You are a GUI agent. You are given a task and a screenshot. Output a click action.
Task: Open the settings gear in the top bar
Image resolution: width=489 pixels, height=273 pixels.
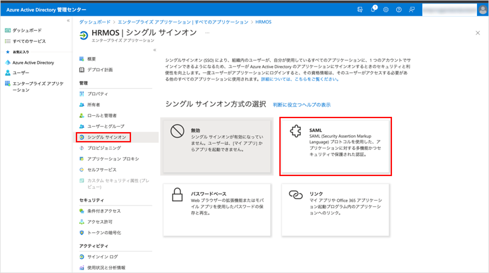point(386,10)
